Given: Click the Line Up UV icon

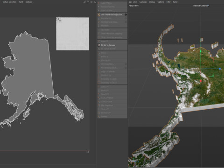Looking at the screenshot, I should point(98,60).
